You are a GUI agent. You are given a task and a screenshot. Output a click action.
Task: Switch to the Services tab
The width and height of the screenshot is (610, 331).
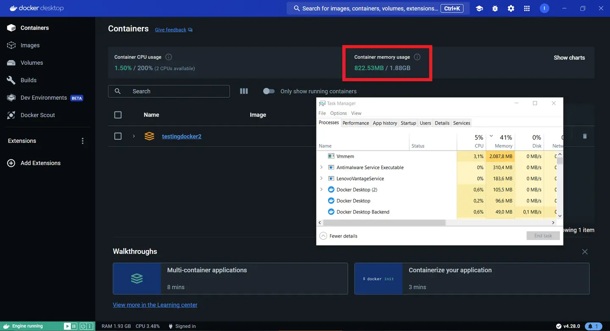click(x=462, y=123)
